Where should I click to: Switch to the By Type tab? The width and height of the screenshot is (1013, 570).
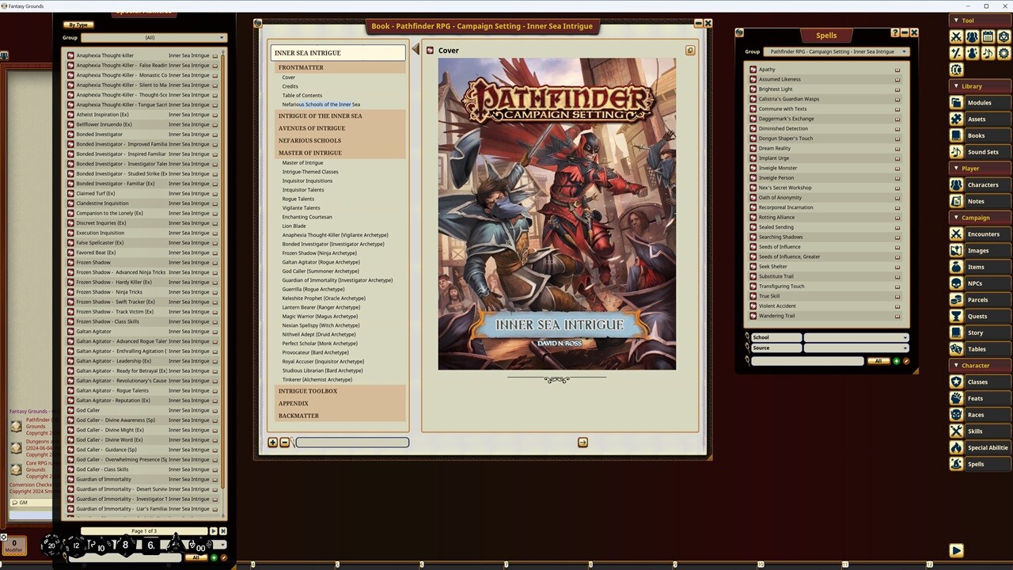[x=78, y=25]
